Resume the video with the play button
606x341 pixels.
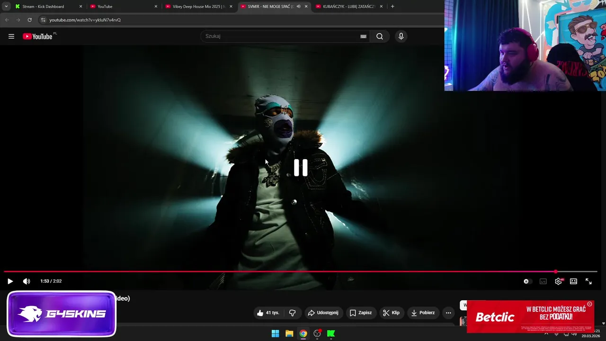pyautogui.click(x=10, y=281)
